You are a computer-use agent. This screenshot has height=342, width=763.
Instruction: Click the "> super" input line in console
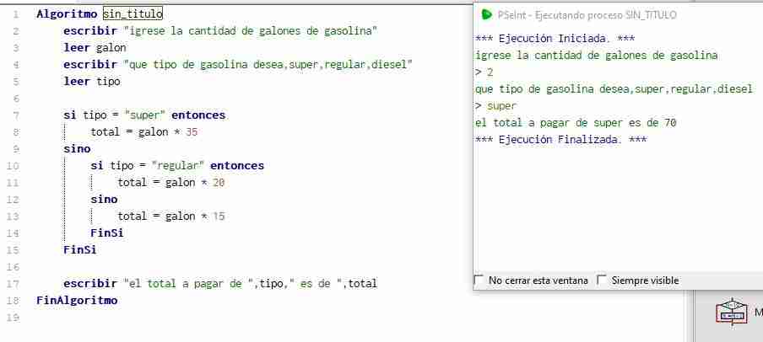click(495, 106)
